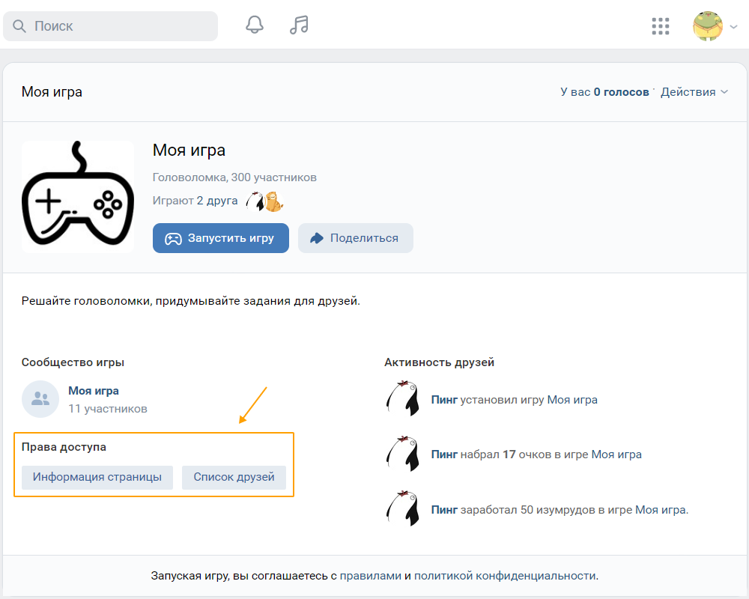Click 11 участников text
This screenshot has width=749, height=599.
point(107,408)
